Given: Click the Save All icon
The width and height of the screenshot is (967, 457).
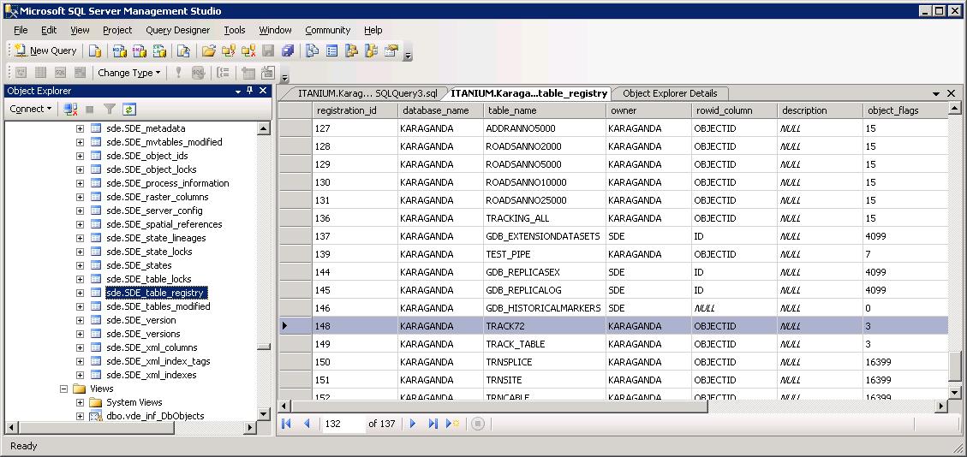Looking at the screenshot, I should (x=288, y=51).
